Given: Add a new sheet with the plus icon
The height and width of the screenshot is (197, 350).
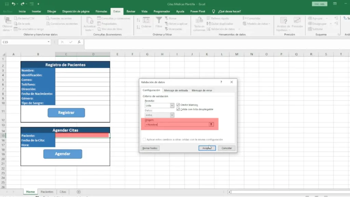Looking at the screenshot, I should 79,192.
